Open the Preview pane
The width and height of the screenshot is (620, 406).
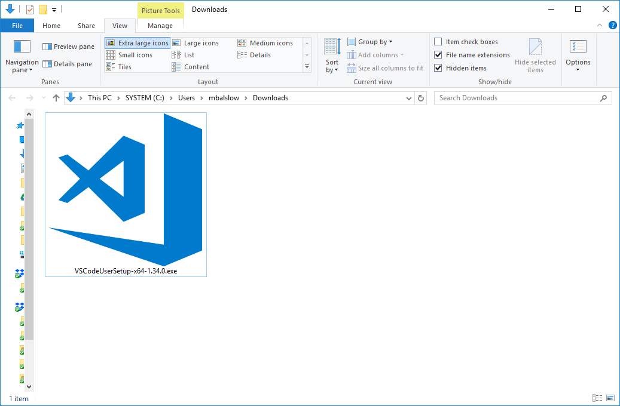point(68,46)
